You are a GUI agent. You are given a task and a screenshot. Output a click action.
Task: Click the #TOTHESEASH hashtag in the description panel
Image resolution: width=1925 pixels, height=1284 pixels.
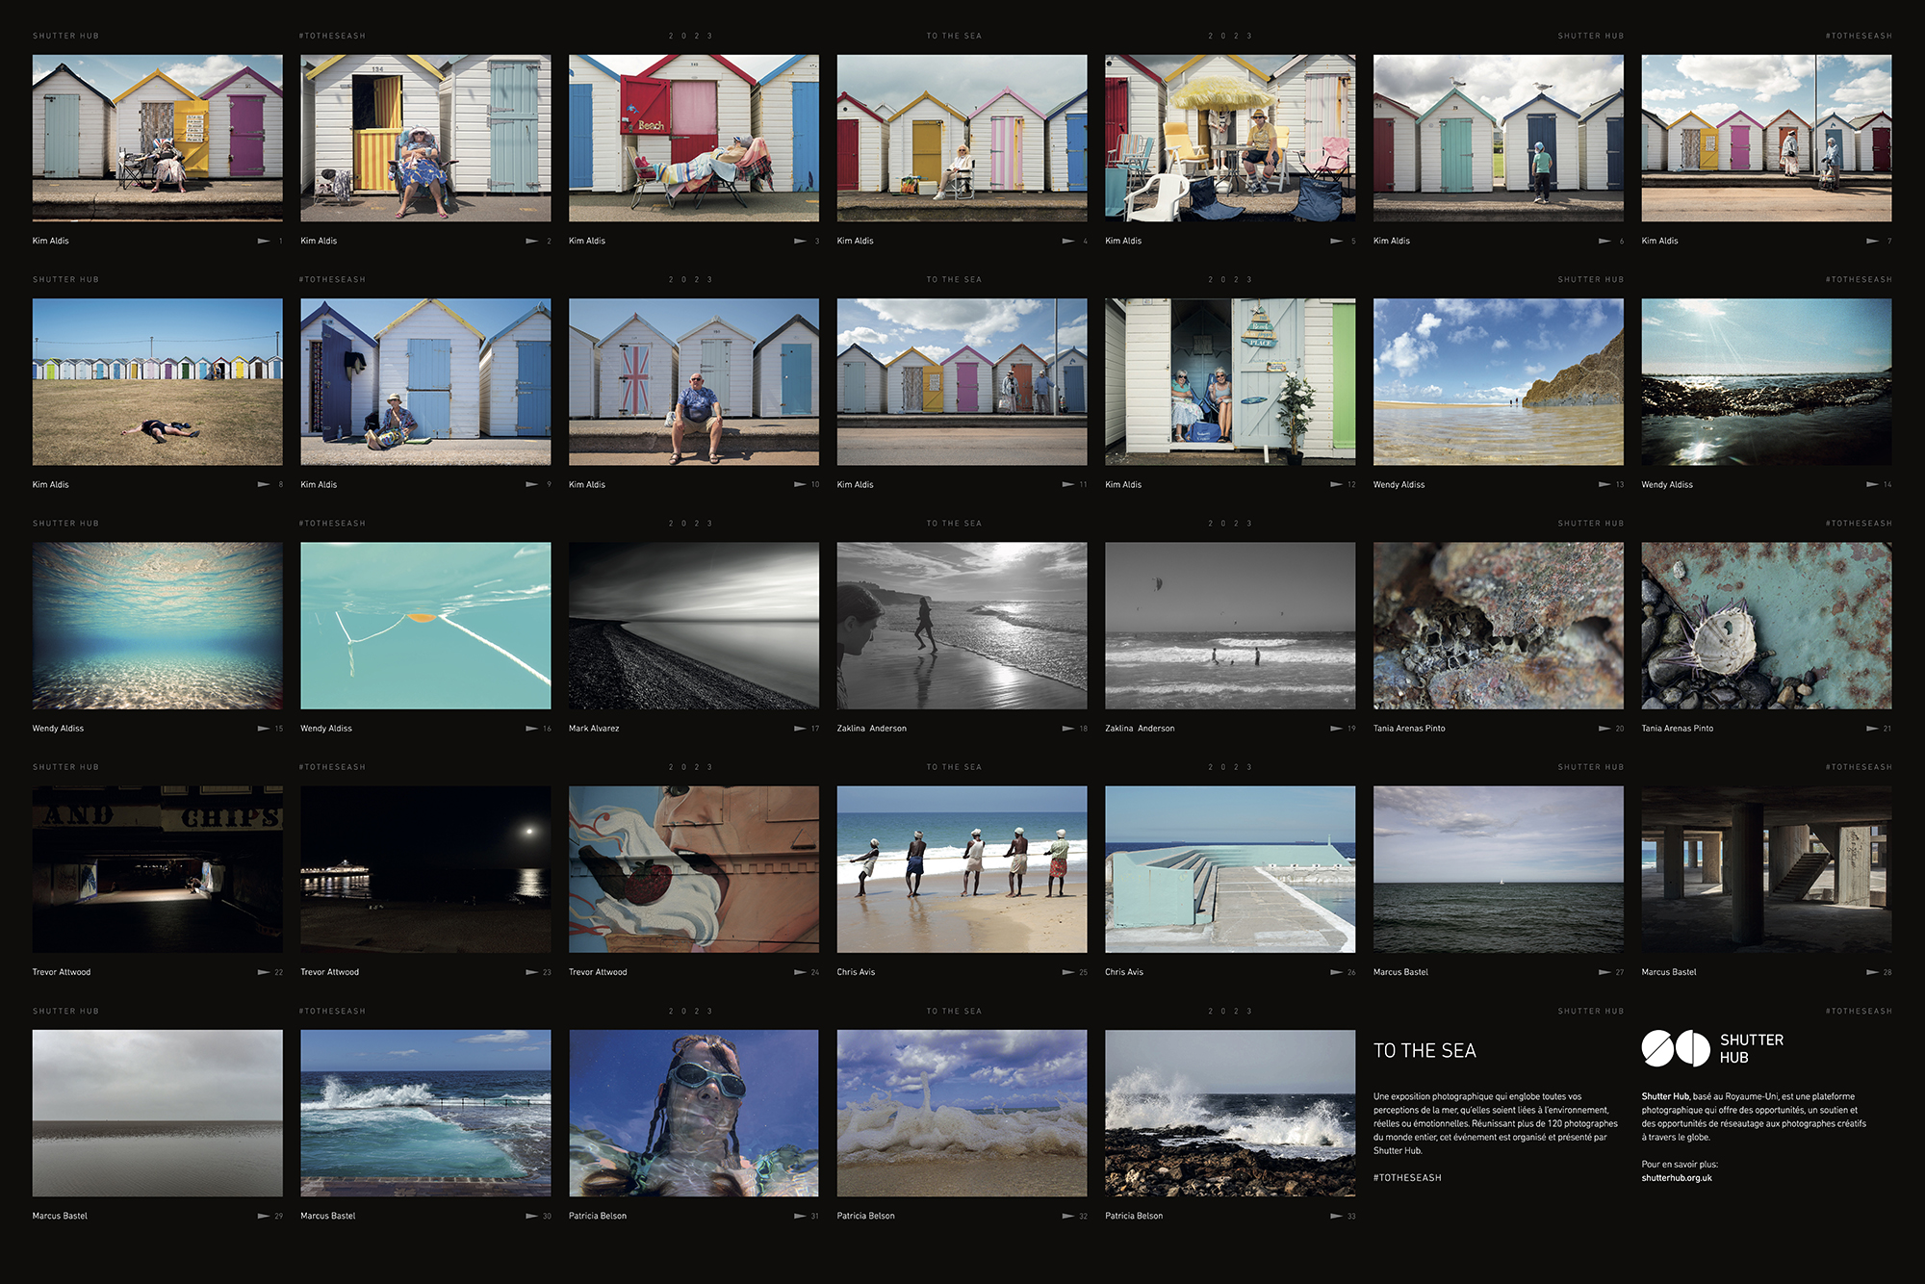1407,1176
